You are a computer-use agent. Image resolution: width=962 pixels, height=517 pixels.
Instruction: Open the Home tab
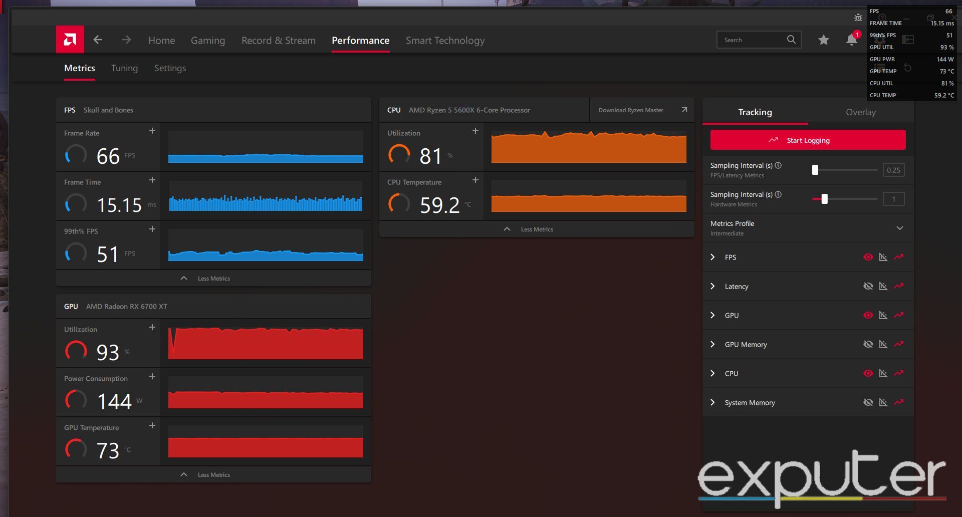(161, 40)
